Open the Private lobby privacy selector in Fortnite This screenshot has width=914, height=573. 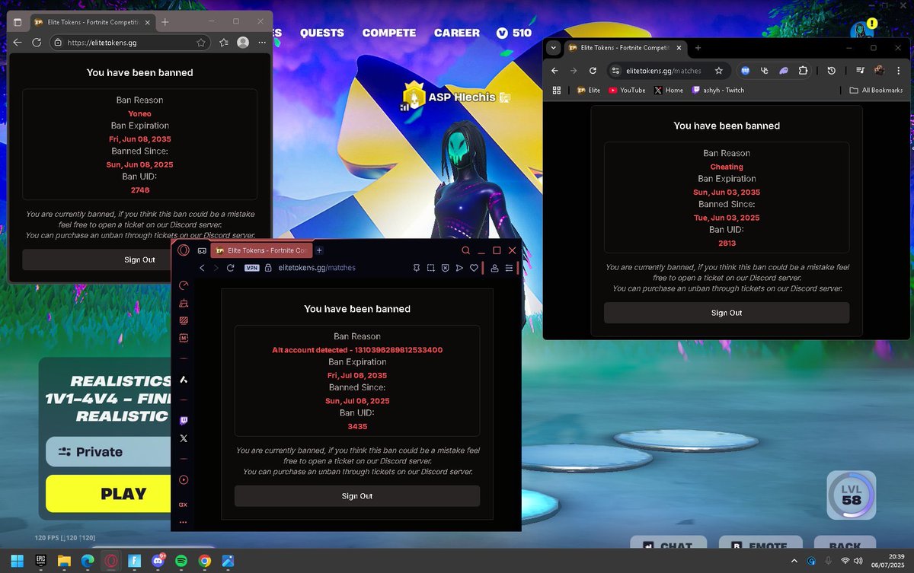[x=110, y=452]
